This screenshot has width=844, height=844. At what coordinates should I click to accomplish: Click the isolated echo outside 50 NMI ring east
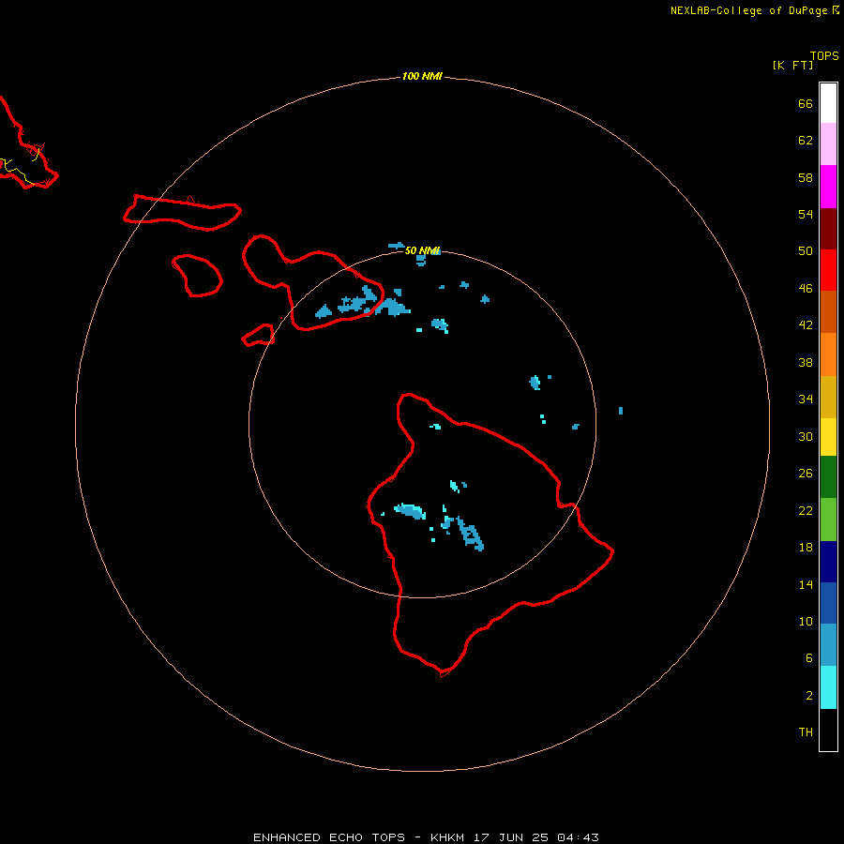(621, 411)
